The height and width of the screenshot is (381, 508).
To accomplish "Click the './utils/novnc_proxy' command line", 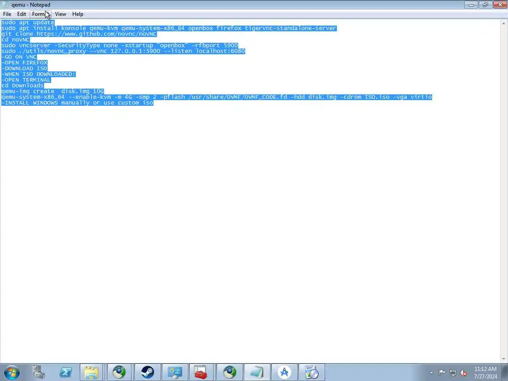I will click(x=123, y=51).
